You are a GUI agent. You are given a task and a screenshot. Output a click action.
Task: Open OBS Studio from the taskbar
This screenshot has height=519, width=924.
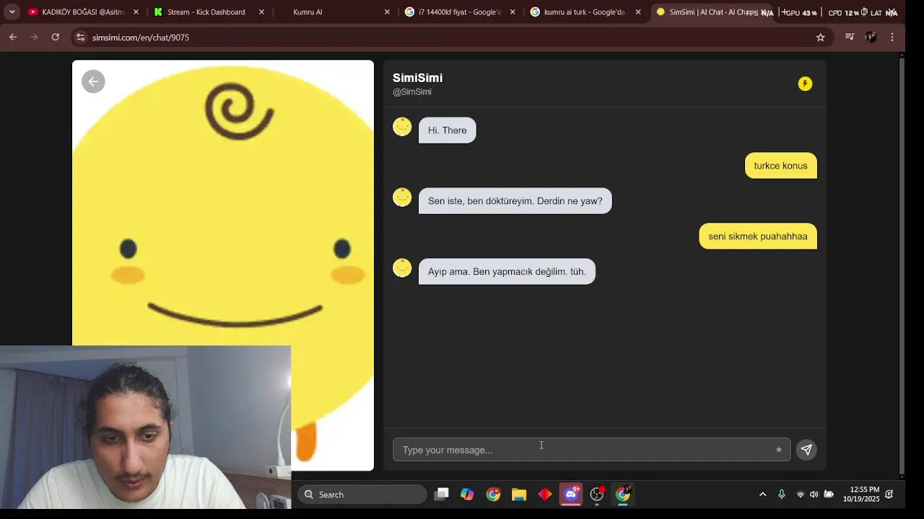coord(597,494)
